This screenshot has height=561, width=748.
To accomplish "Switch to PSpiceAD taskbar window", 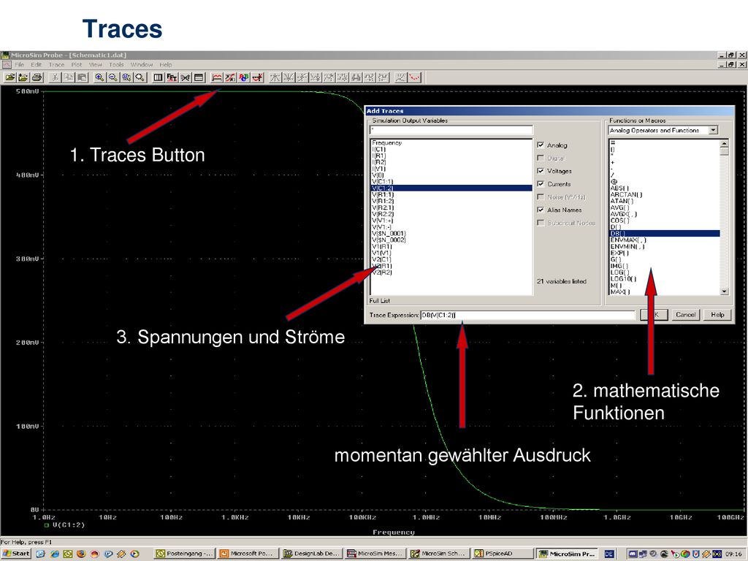I will tap(501, 554).
